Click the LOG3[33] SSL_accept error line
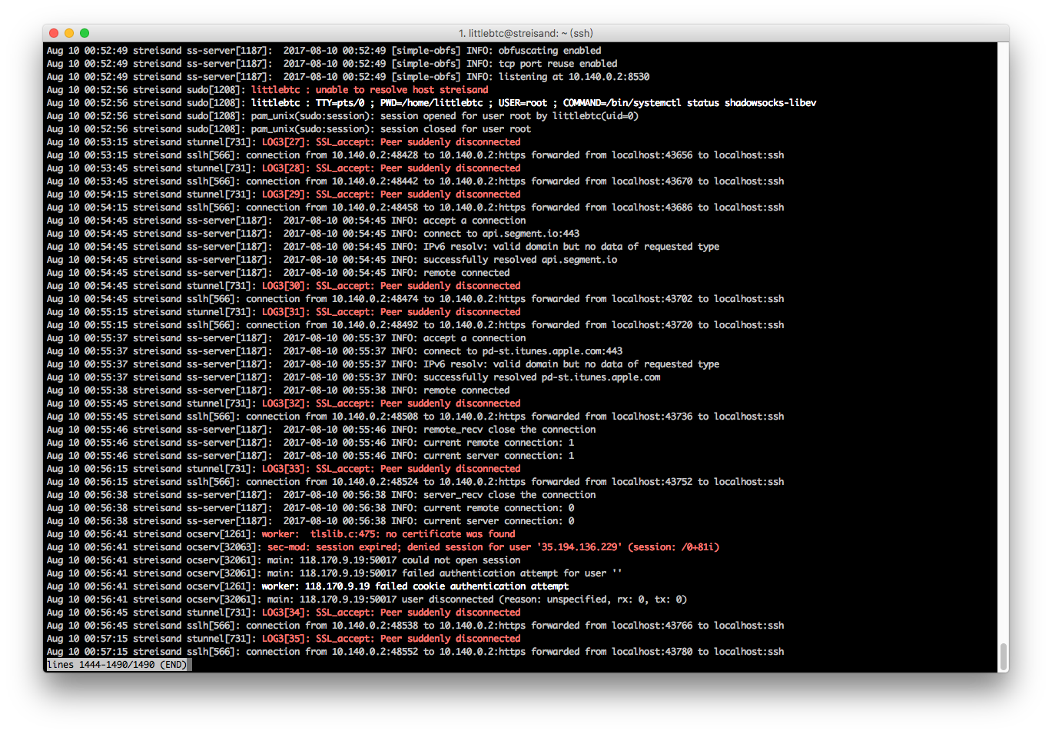The image size is (1052, 734). pyautogui.click(x=284, y=469)
